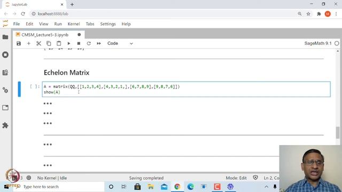Run the selected cell

tap(69, 43)
